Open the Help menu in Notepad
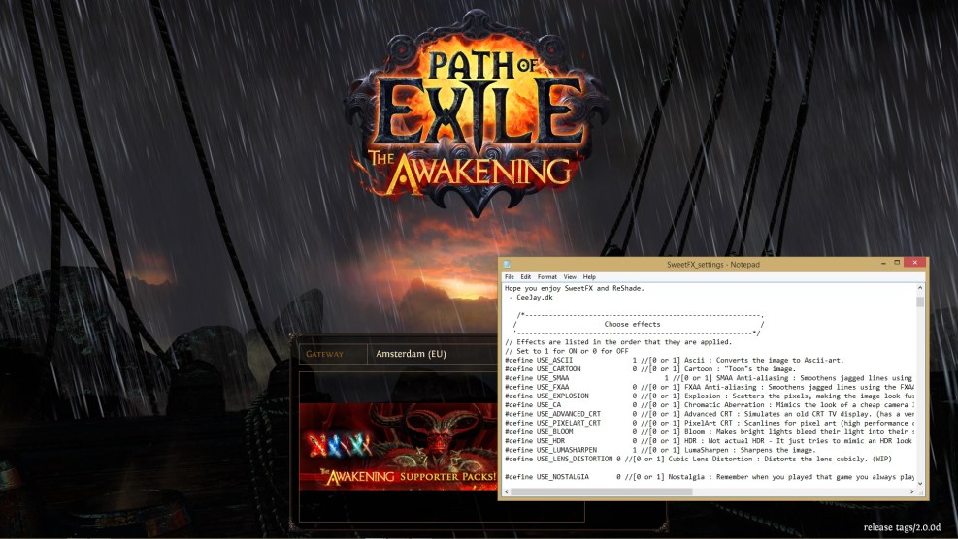The height and width of the screenshot is (539, 958). [589, 277]
